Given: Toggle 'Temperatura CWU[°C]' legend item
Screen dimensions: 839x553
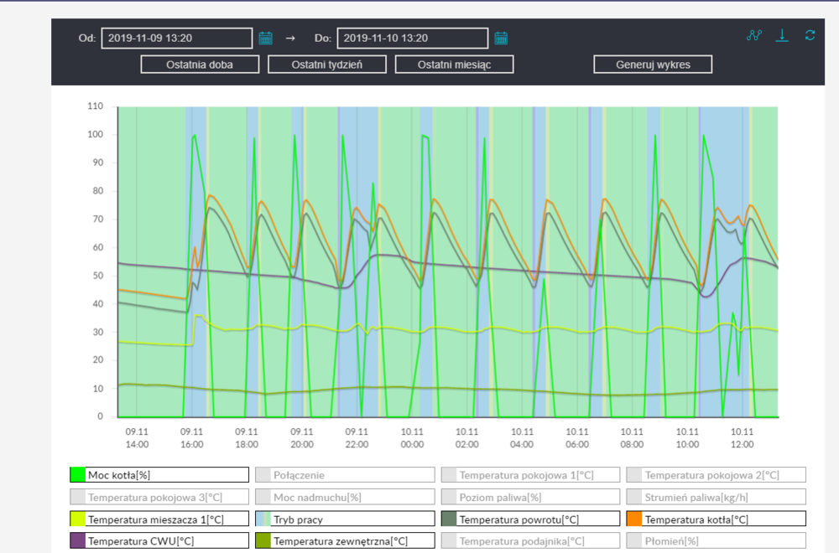Looking at the screenshot, I should point(159,540).
